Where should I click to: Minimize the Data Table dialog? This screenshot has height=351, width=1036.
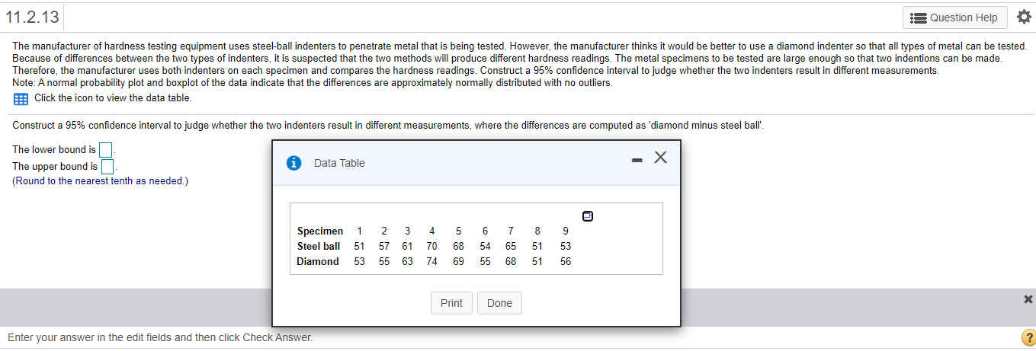point(637,161)
